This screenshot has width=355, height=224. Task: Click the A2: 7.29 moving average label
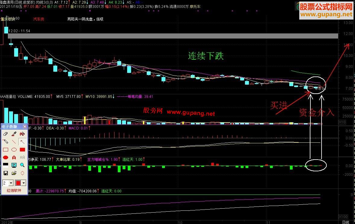pyautogui.click(x=79, y=2)
